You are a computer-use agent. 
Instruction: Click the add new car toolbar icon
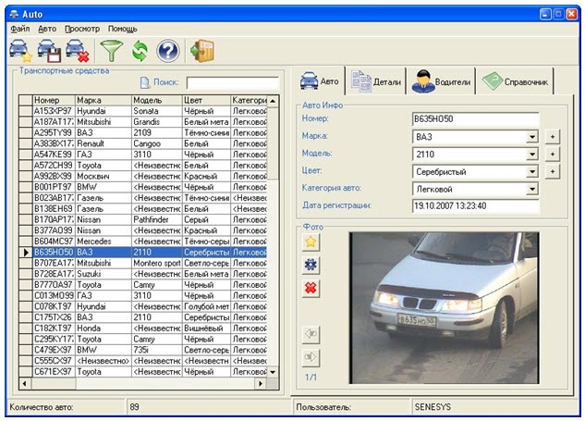(x=20, y=51)
